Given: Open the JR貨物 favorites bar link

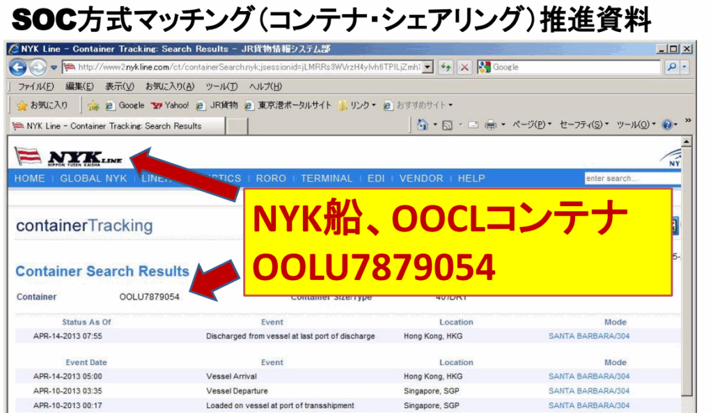Looking at the screenshot, I should point(217,106).
